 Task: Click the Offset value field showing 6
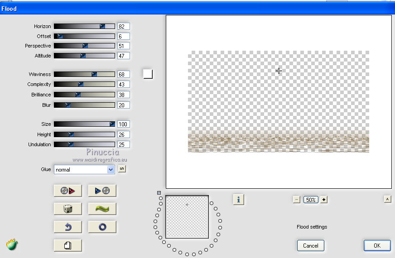[123, 36]
